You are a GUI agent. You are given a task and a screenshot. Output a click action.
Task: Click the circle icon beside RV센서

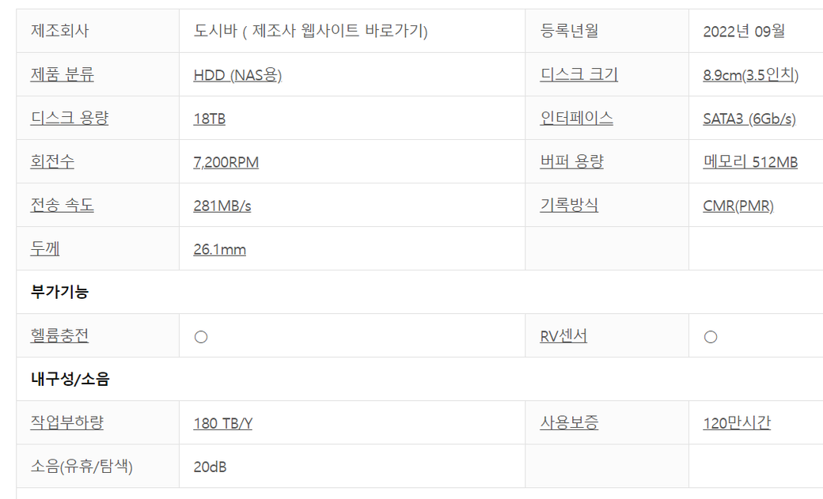point(711,337)
